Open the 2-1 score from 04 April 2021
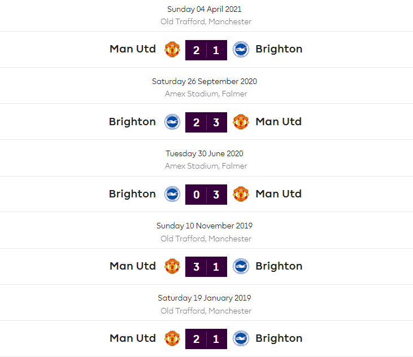Image resolution: width=413 pixels, height=357 pixels. 206,50
